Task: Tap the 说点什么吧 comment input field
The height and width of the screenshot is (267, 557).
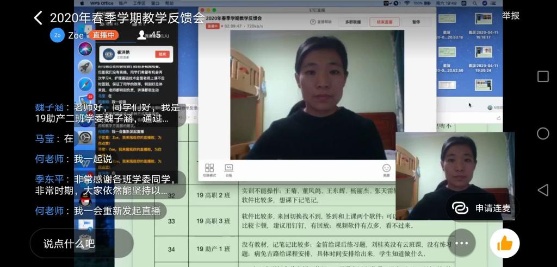Action: coord(82,244)
